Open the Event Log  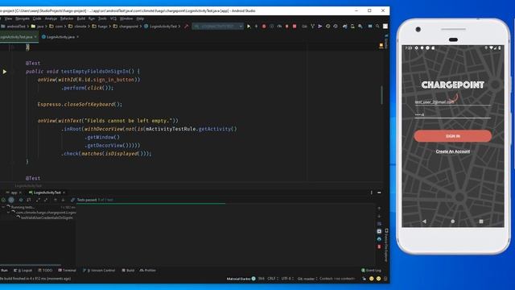click(371, 271)
